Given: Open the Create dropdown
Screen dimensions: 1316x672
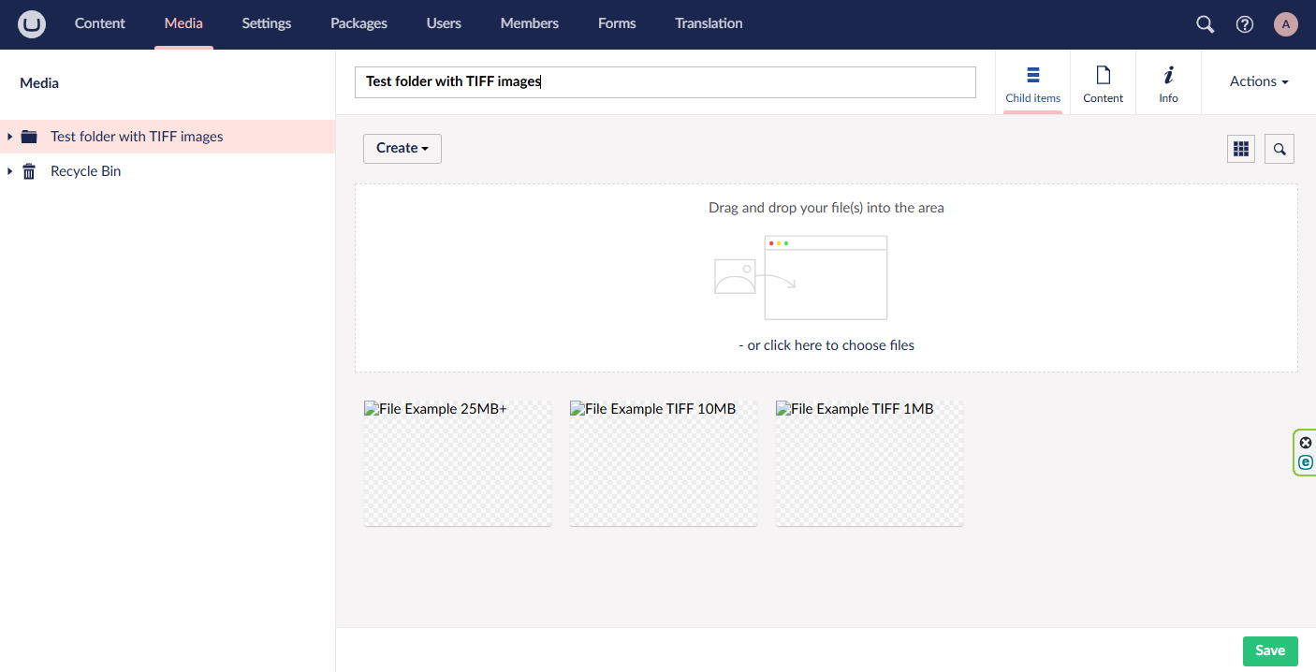Looking at the screenshot, I should (x=402, y=148).
